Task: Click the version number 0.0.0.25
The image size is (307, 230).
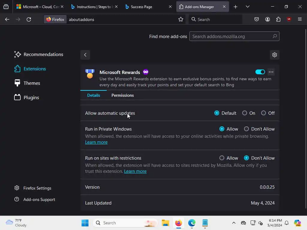Action: [x=267, y=187]
